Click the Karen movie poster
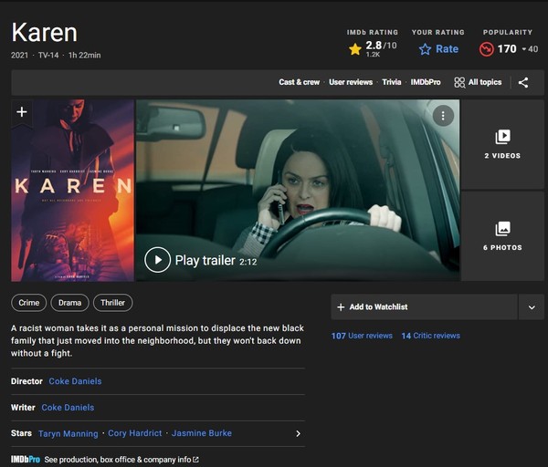548x467 pixels. (72, 191)
